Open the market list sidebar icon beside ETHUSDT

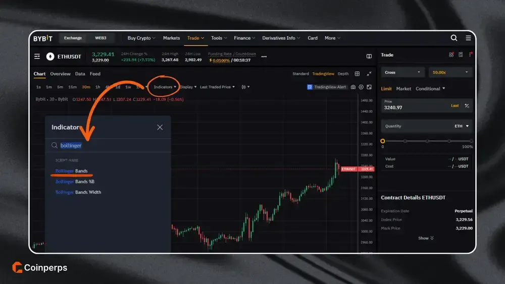coord(37,56)
